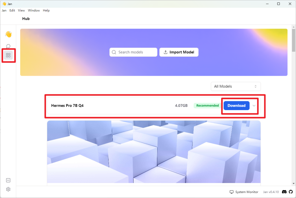Click the vertical scrollbar on the right
The width and height of the screenshot is (296, 198).
coord(293,40)
